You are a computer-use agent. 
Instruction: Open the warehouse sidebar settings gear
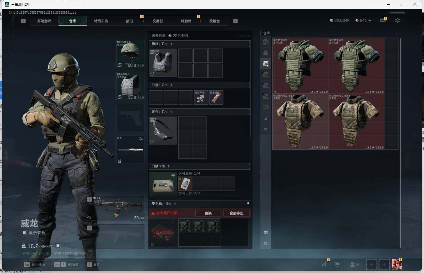point(266,129)
